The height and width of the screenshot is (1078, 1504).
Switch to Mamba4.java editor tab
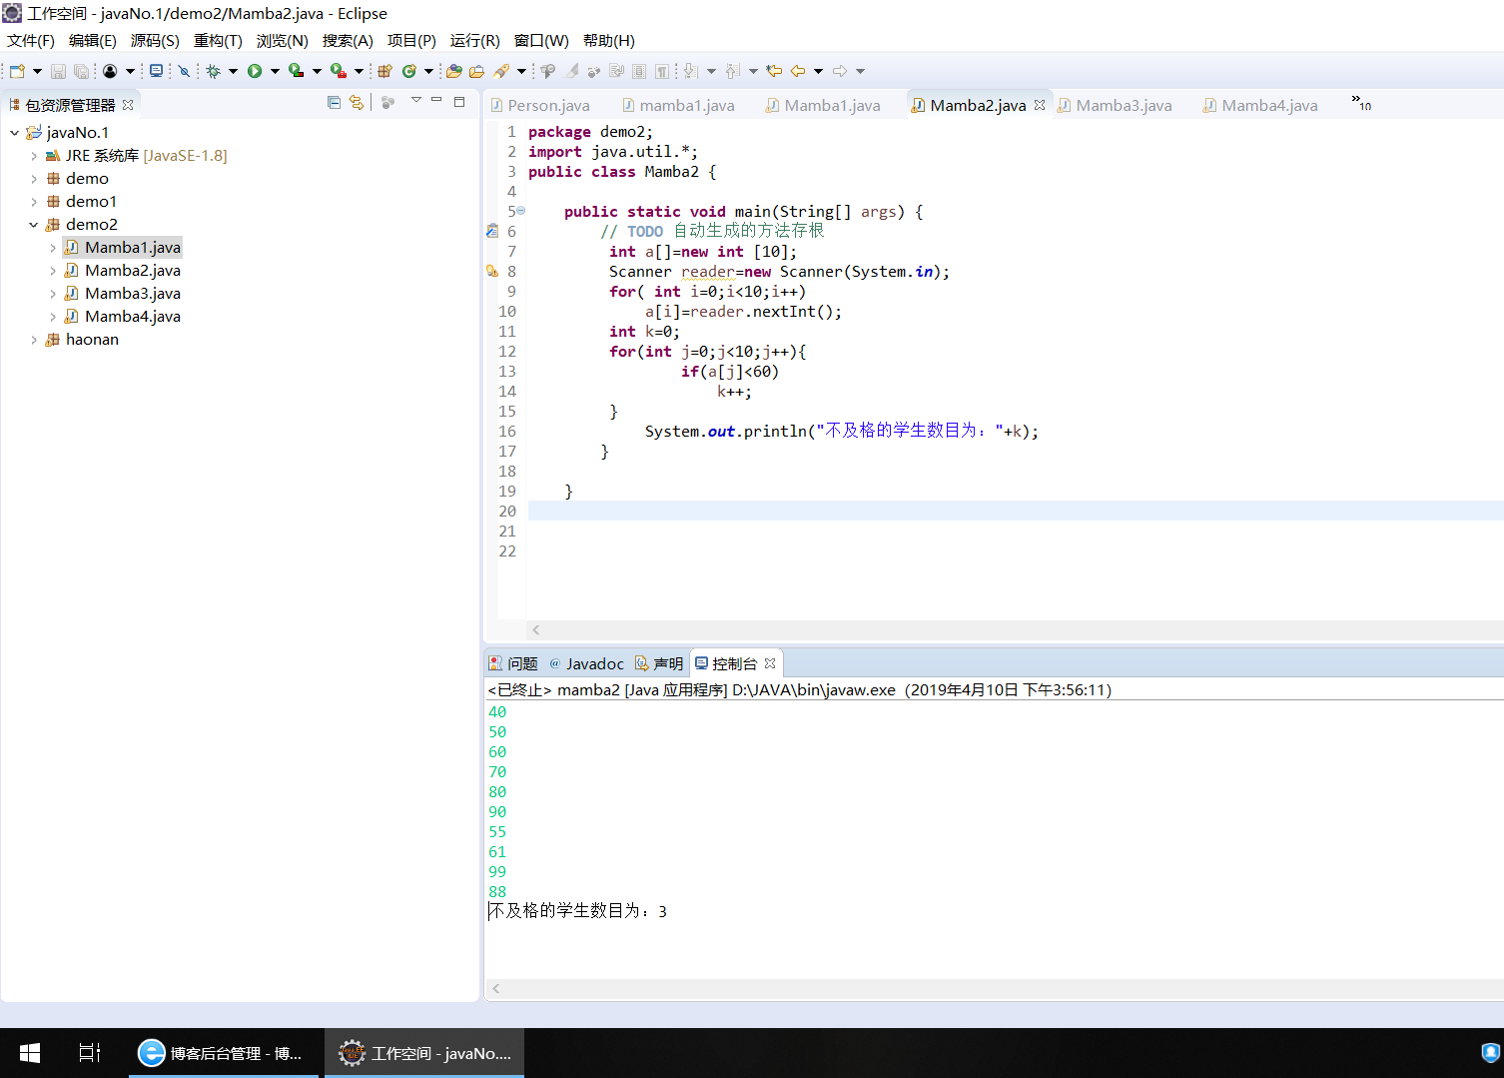(x=1261, y=105)
